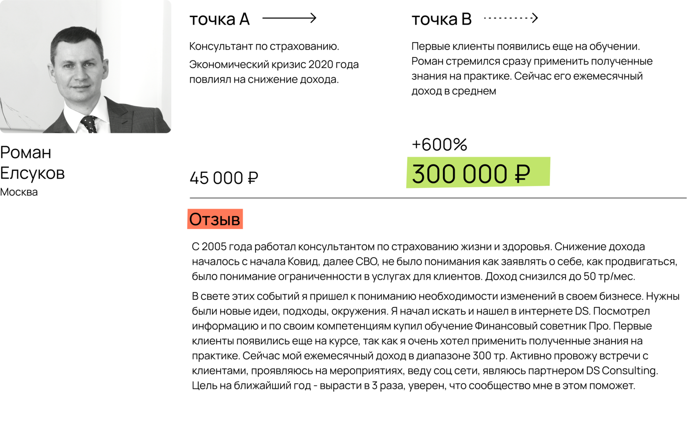Click the horizontal divider line above Отзыв
The height and width of the screenshot is (422, 700).
(x=438, y=198)
